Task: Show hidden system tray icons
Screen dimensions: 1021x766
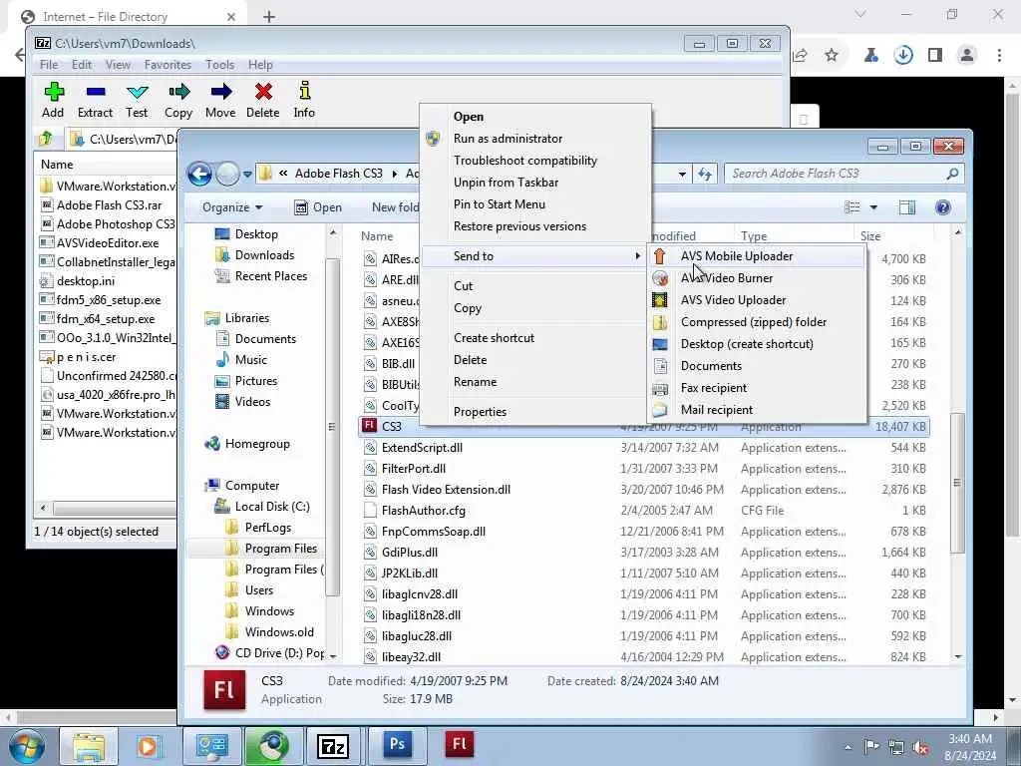Action: point(848,748)
